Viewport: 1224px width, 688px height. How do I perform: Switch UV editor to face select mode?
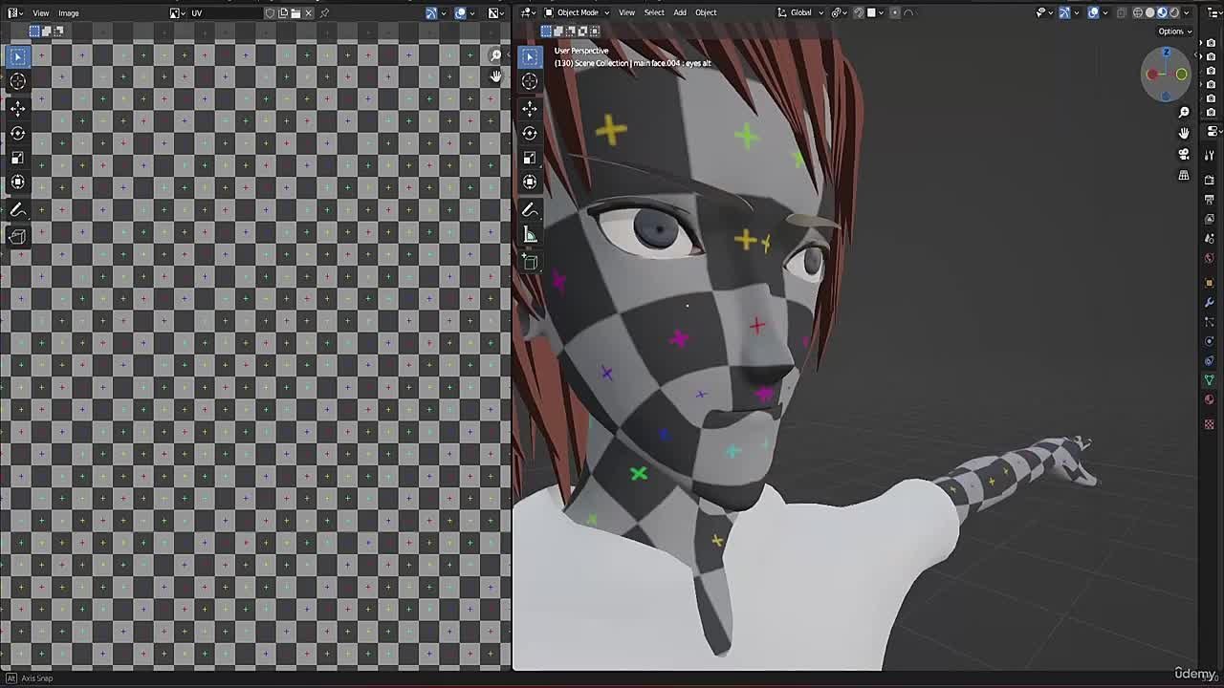click(59, 31)
